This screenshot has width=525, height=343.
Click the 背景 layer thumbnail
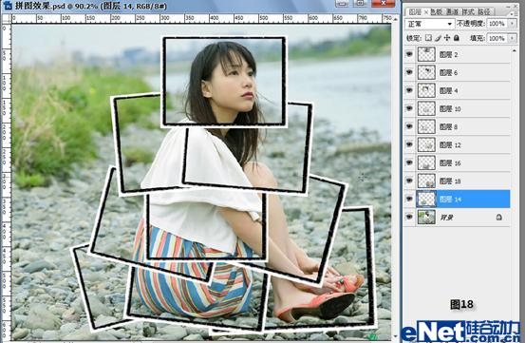[426, 217]
